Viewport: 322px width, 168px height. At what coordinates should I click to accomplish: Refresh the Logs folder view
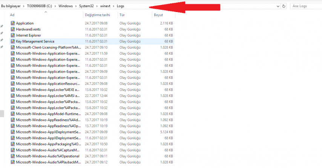284,6
